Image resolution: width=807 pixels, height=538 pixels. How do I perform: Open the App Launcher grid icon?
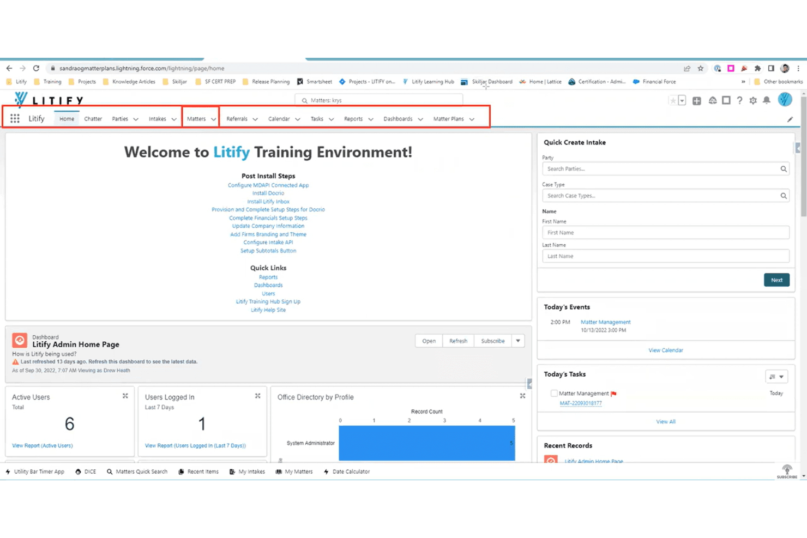click(15, 119)
